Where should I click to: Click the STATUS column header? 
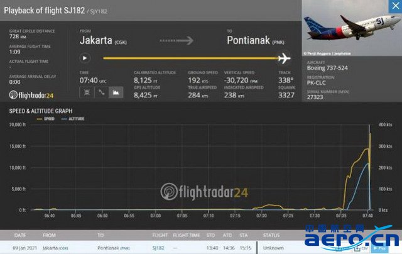(x=271, y=235)
